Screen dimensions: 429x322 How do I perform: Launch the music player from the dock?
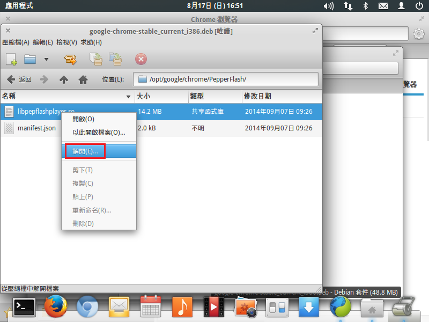click(x=182, y=306)
